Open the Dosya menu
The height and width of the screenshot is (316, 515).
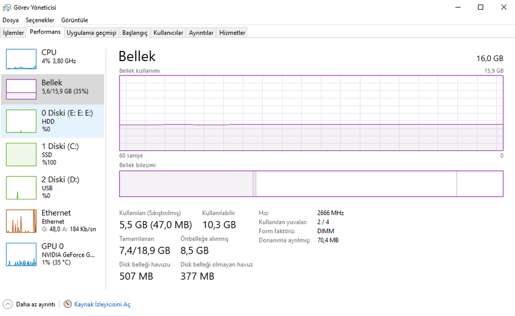[10, 20]
